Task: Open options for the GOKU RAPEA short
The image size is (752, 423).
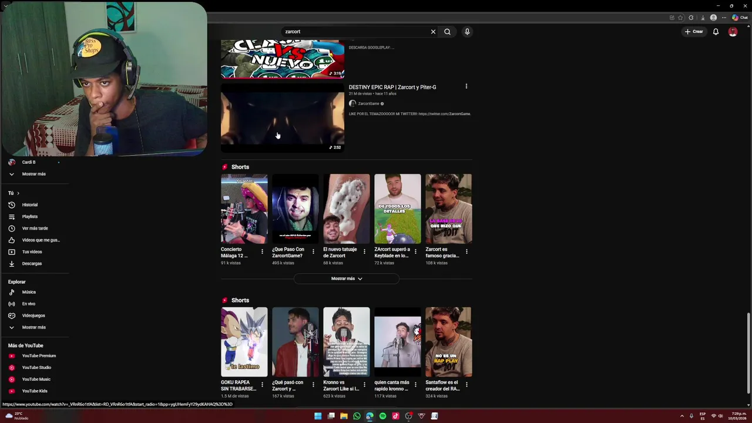Action: (262, 385)
